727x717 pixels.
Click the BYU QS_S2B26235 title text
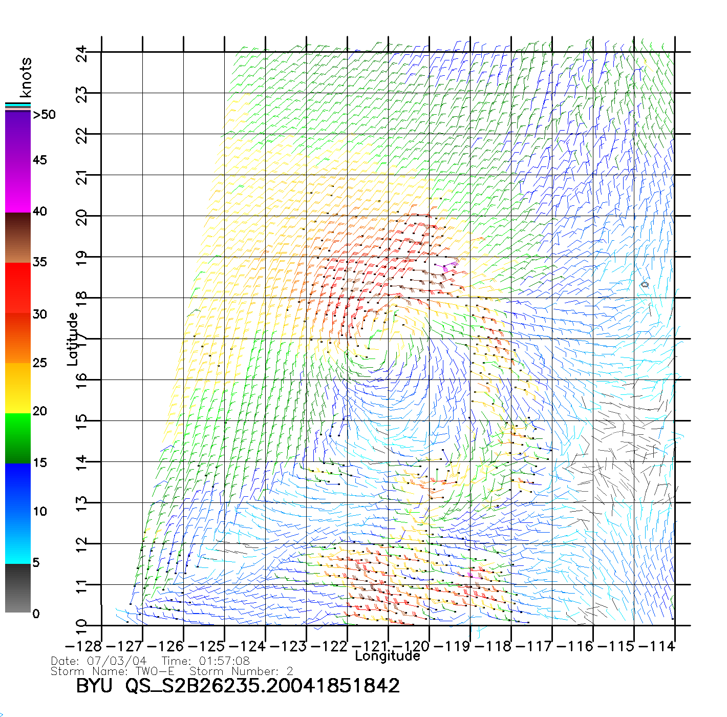238,686
